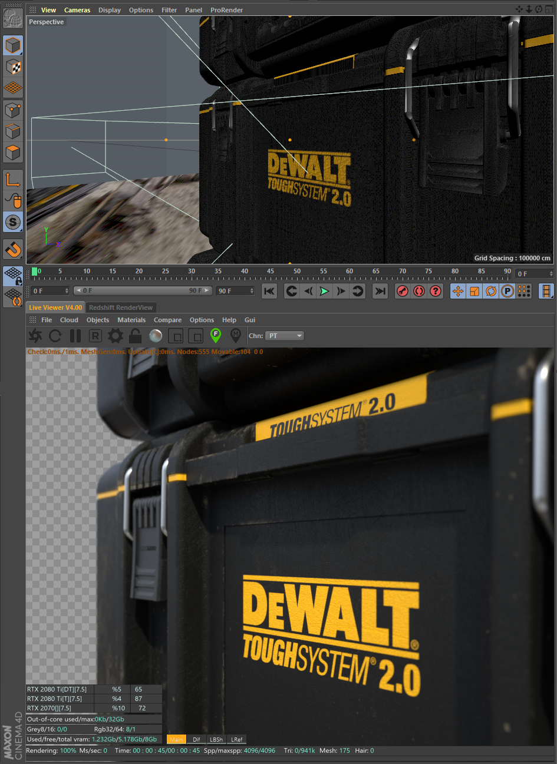Open the Live Viewer File menu
Screen dimensions: 557x764
[x=47, y=320]
